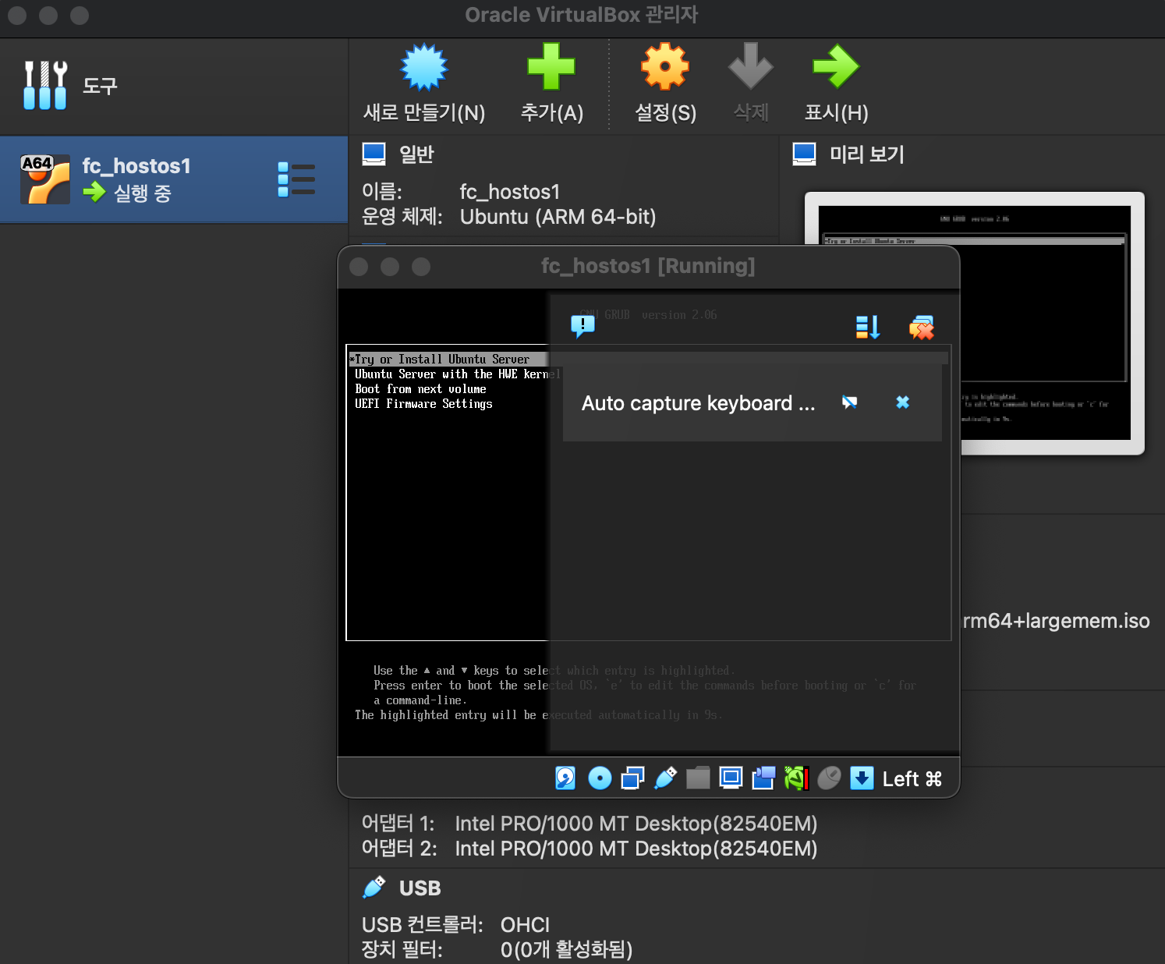Click the USB section header in details

click(x=420, y=888)
